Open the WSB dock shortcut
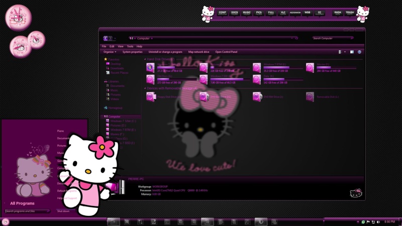 (x=307, y=13)
